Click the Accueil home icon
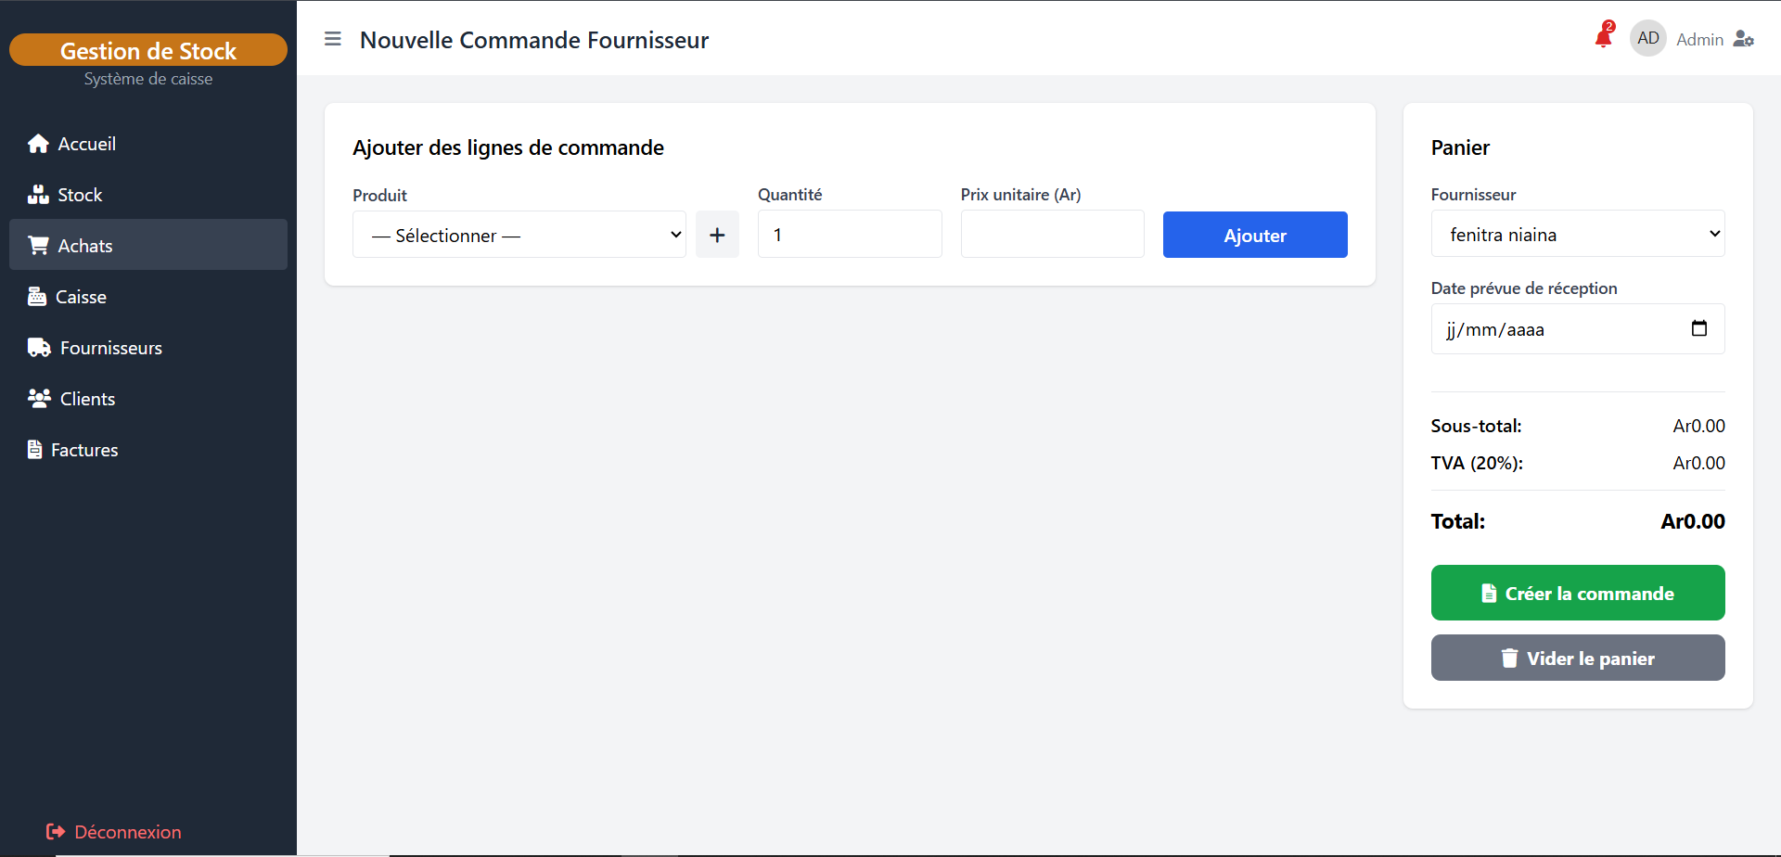The height and width of the screenshot is (857, 1781). (x=38, y=144)
